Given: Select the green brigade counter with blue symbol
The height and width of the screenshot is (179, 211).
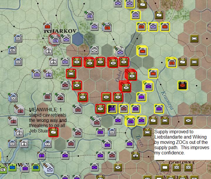Looking at the screenshot, I should (x=12, y=168).
